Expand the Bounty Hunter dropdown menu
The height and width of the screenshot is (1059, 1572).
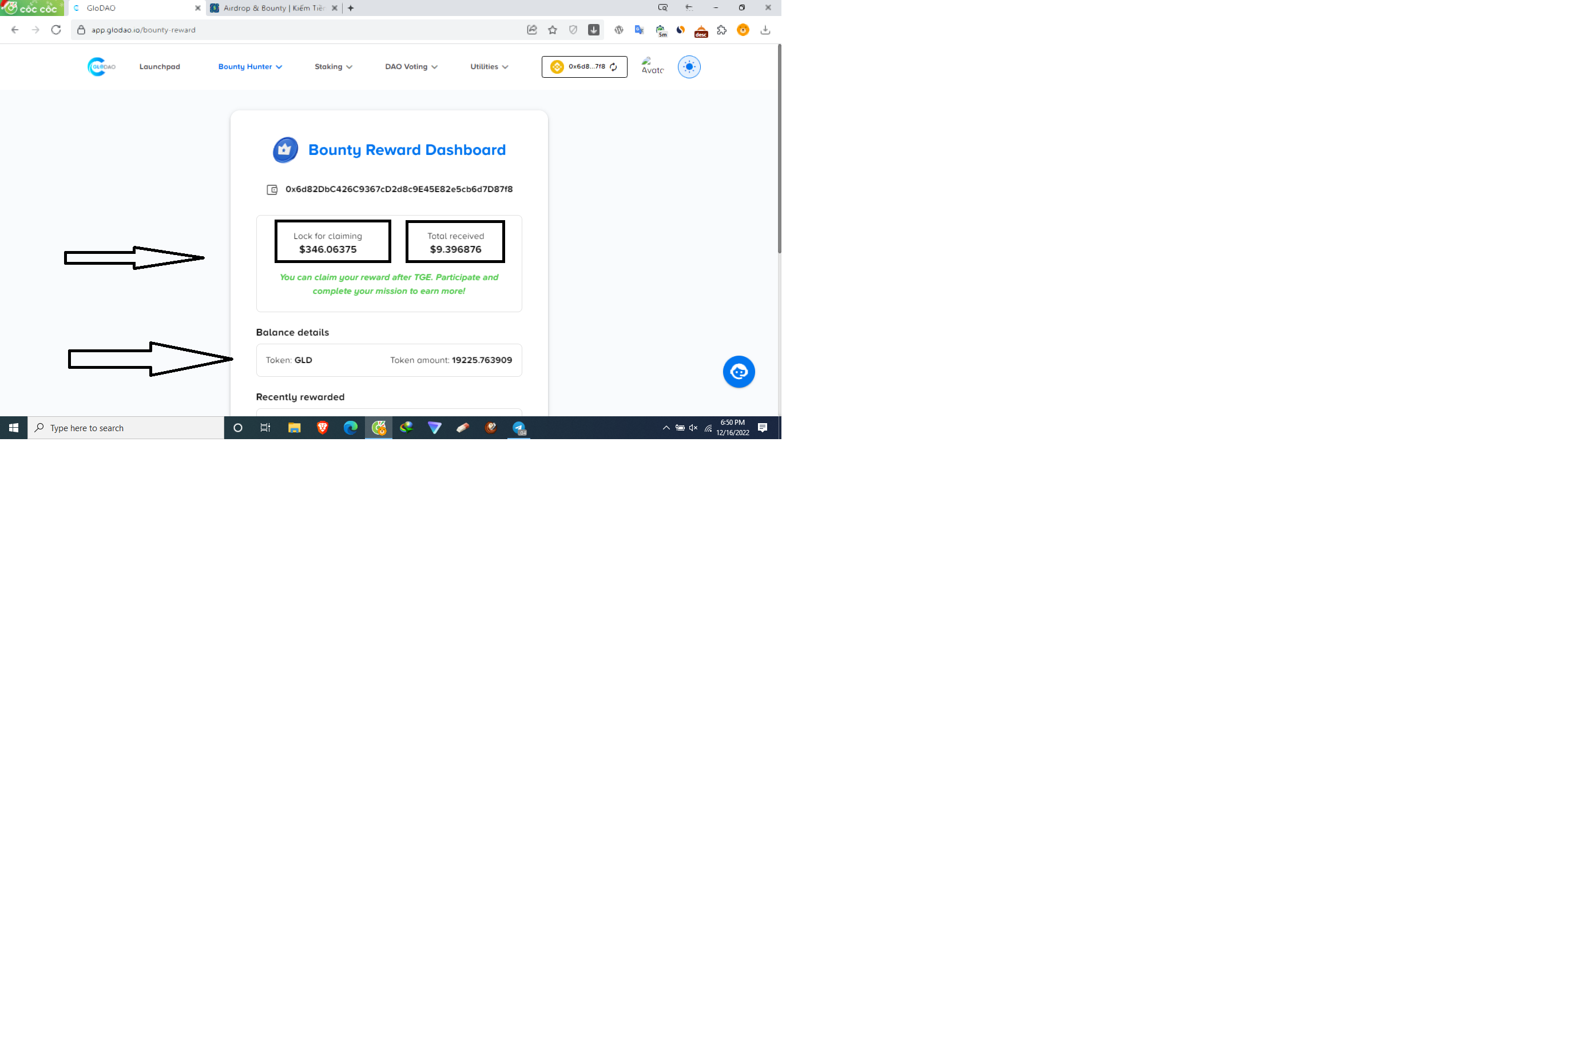[x=248, y=66]
